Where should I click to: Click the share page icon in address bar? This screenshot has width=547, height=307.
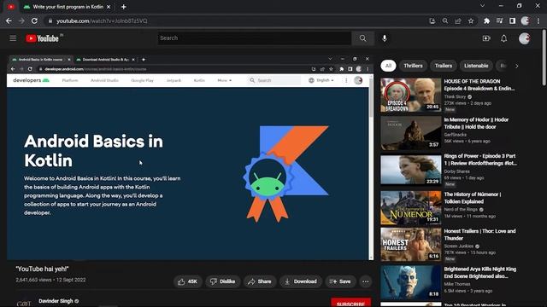pos(458,20)
